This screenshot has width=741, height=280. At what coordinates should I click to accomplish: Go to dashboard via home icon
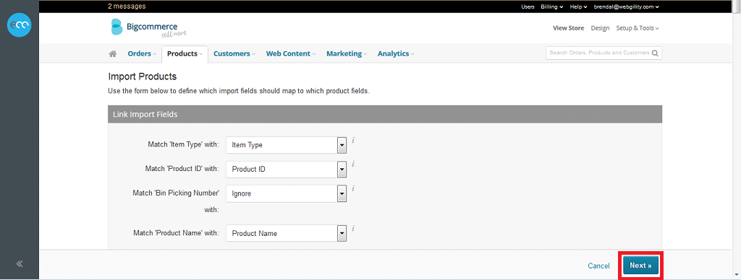tap(112, 53)
